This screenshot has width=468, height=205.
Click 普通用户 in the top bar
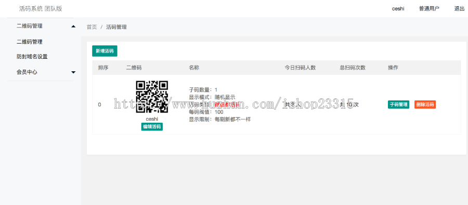point(429,9)
